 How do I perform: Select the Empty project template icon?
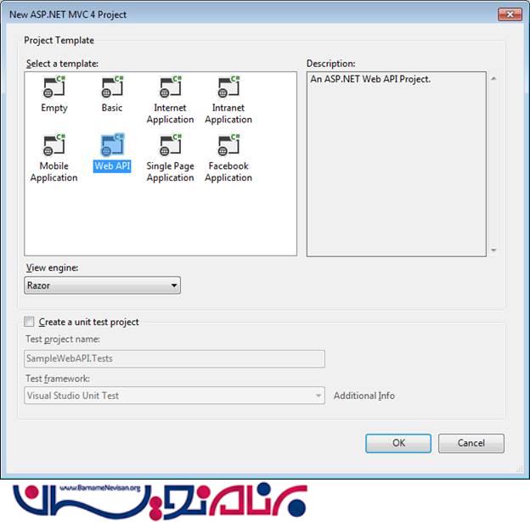coord(54,87)
